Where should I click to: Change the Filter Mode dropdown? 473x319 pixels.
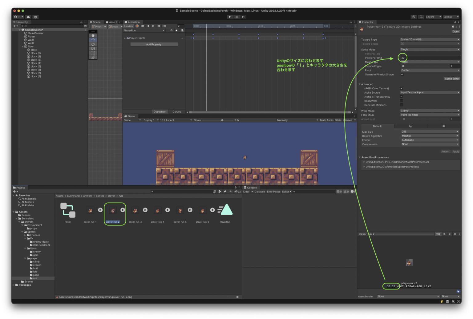(x=430, y=115)
